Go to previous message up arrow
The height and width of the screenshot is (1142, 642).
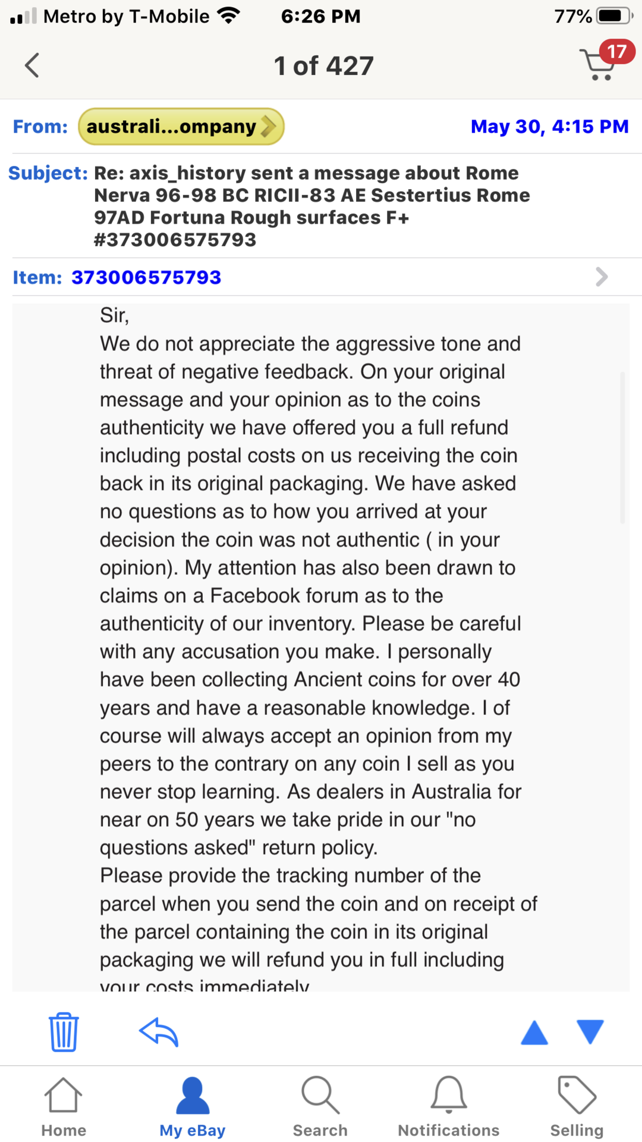[534, 1033]
